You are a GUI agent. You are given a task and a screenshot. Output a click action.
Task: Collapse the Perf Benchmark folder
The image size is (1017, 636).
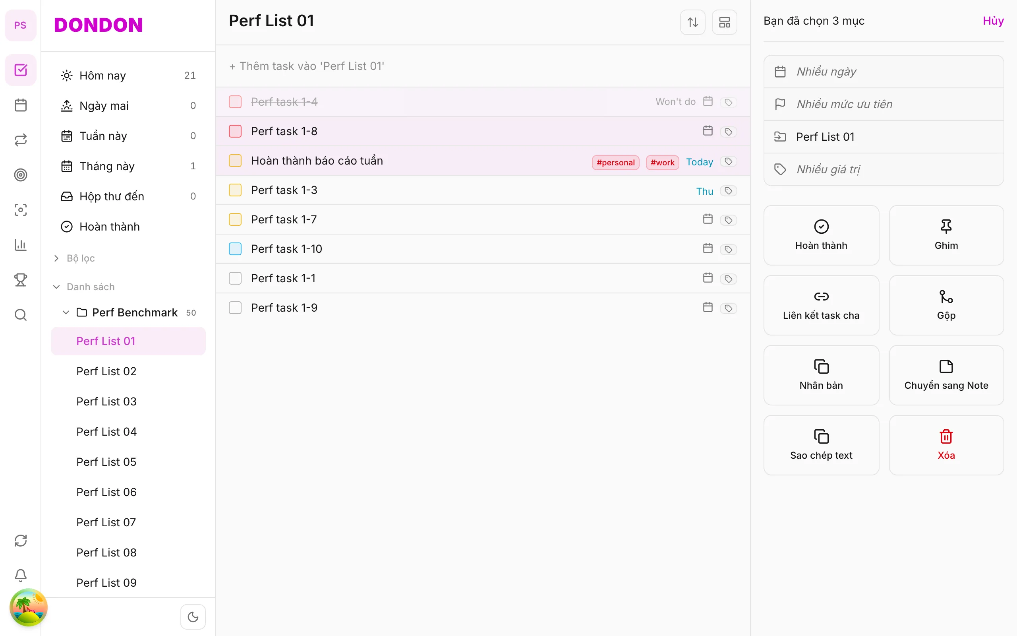[66, 312]
